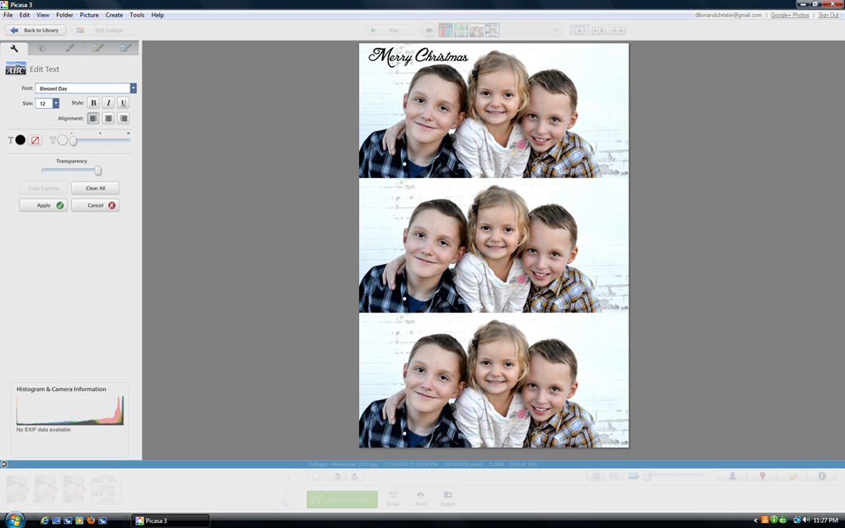The image size is (845, 528).
Task: Click the Edit Collage button
Action: coord(103,31)
